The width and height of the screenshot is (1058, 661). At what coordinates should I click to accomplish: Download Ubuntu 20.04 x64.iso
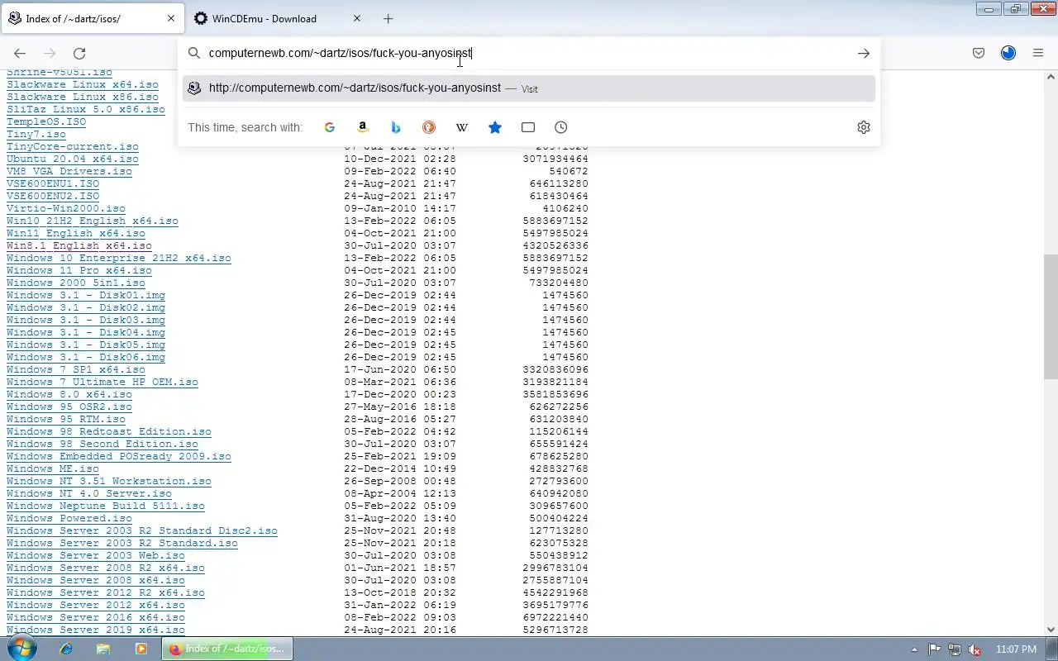(x=73, y=159)
